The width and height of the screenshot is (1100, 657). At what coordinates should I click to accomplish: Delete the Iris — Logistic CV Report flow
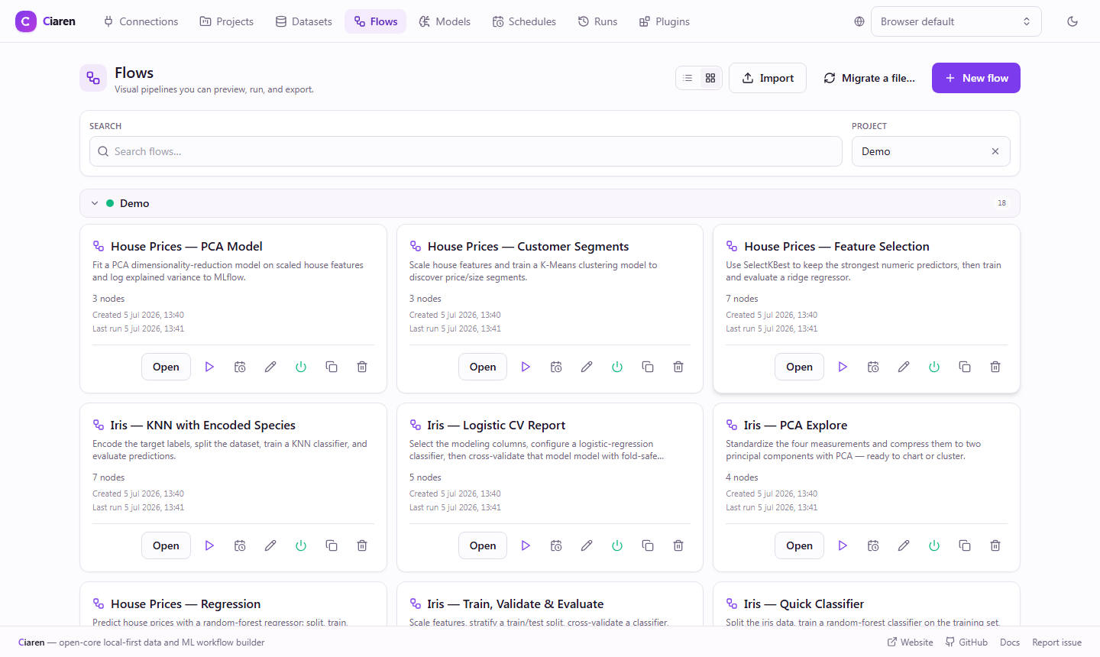[x=678, y=545]
